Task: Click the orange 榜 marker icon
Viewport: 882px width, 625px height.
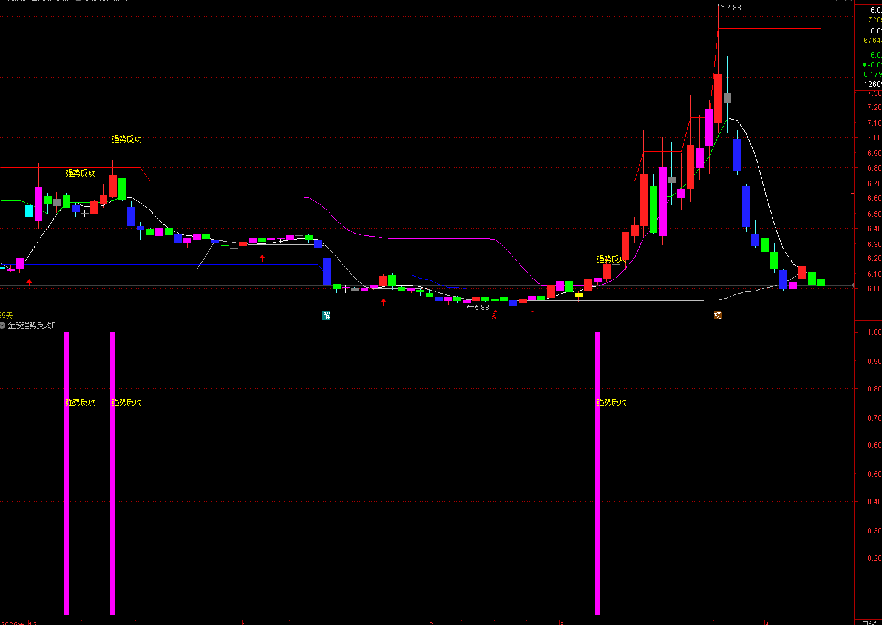Action: click(717, 316)
